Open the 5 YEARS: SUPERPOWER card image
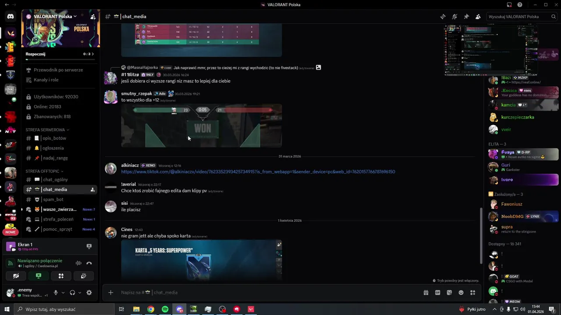Screen dimensions: 561x315 (x=202, y=260)
